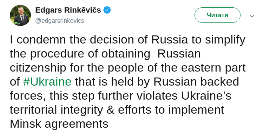Screen dimensions: 263x134
Task: Open the #Ukraine hashtag link
Action: coord(47,82)
